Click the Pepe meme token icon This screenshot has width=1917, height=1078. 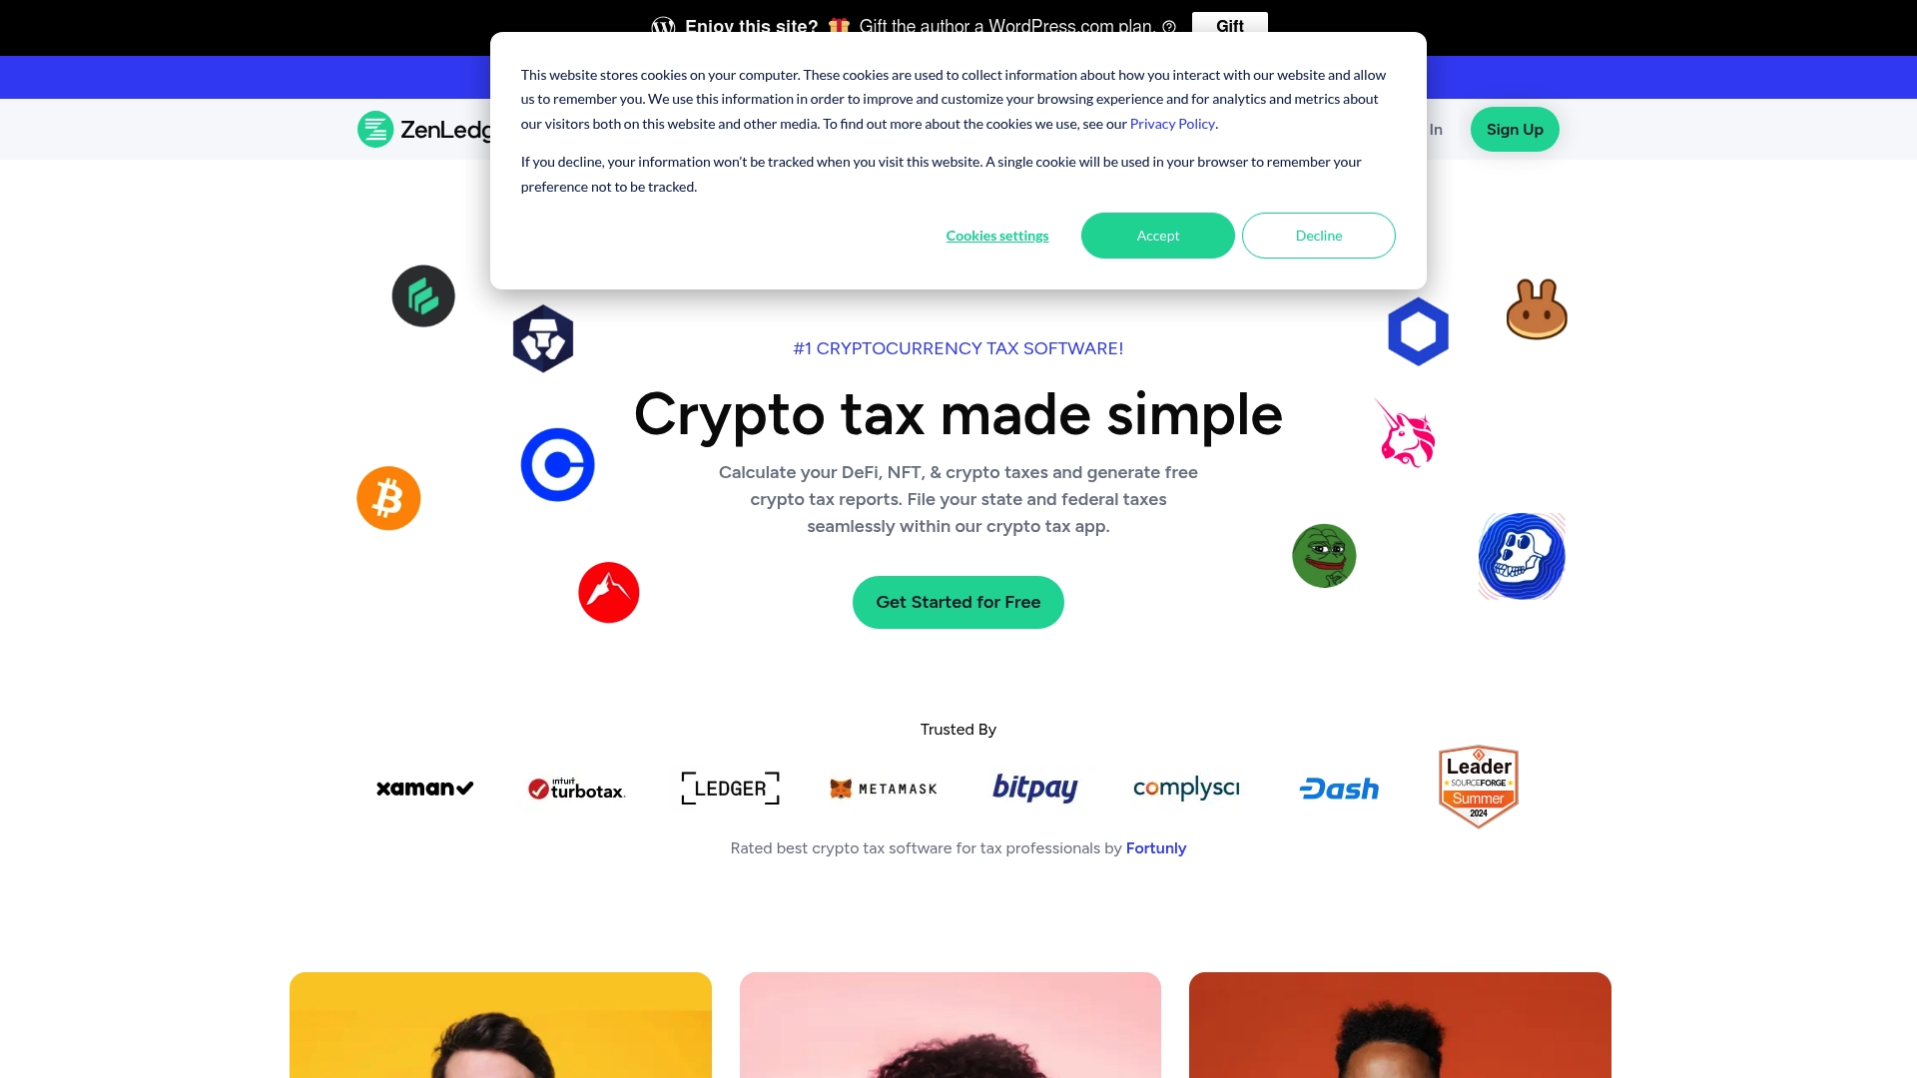1323,555
